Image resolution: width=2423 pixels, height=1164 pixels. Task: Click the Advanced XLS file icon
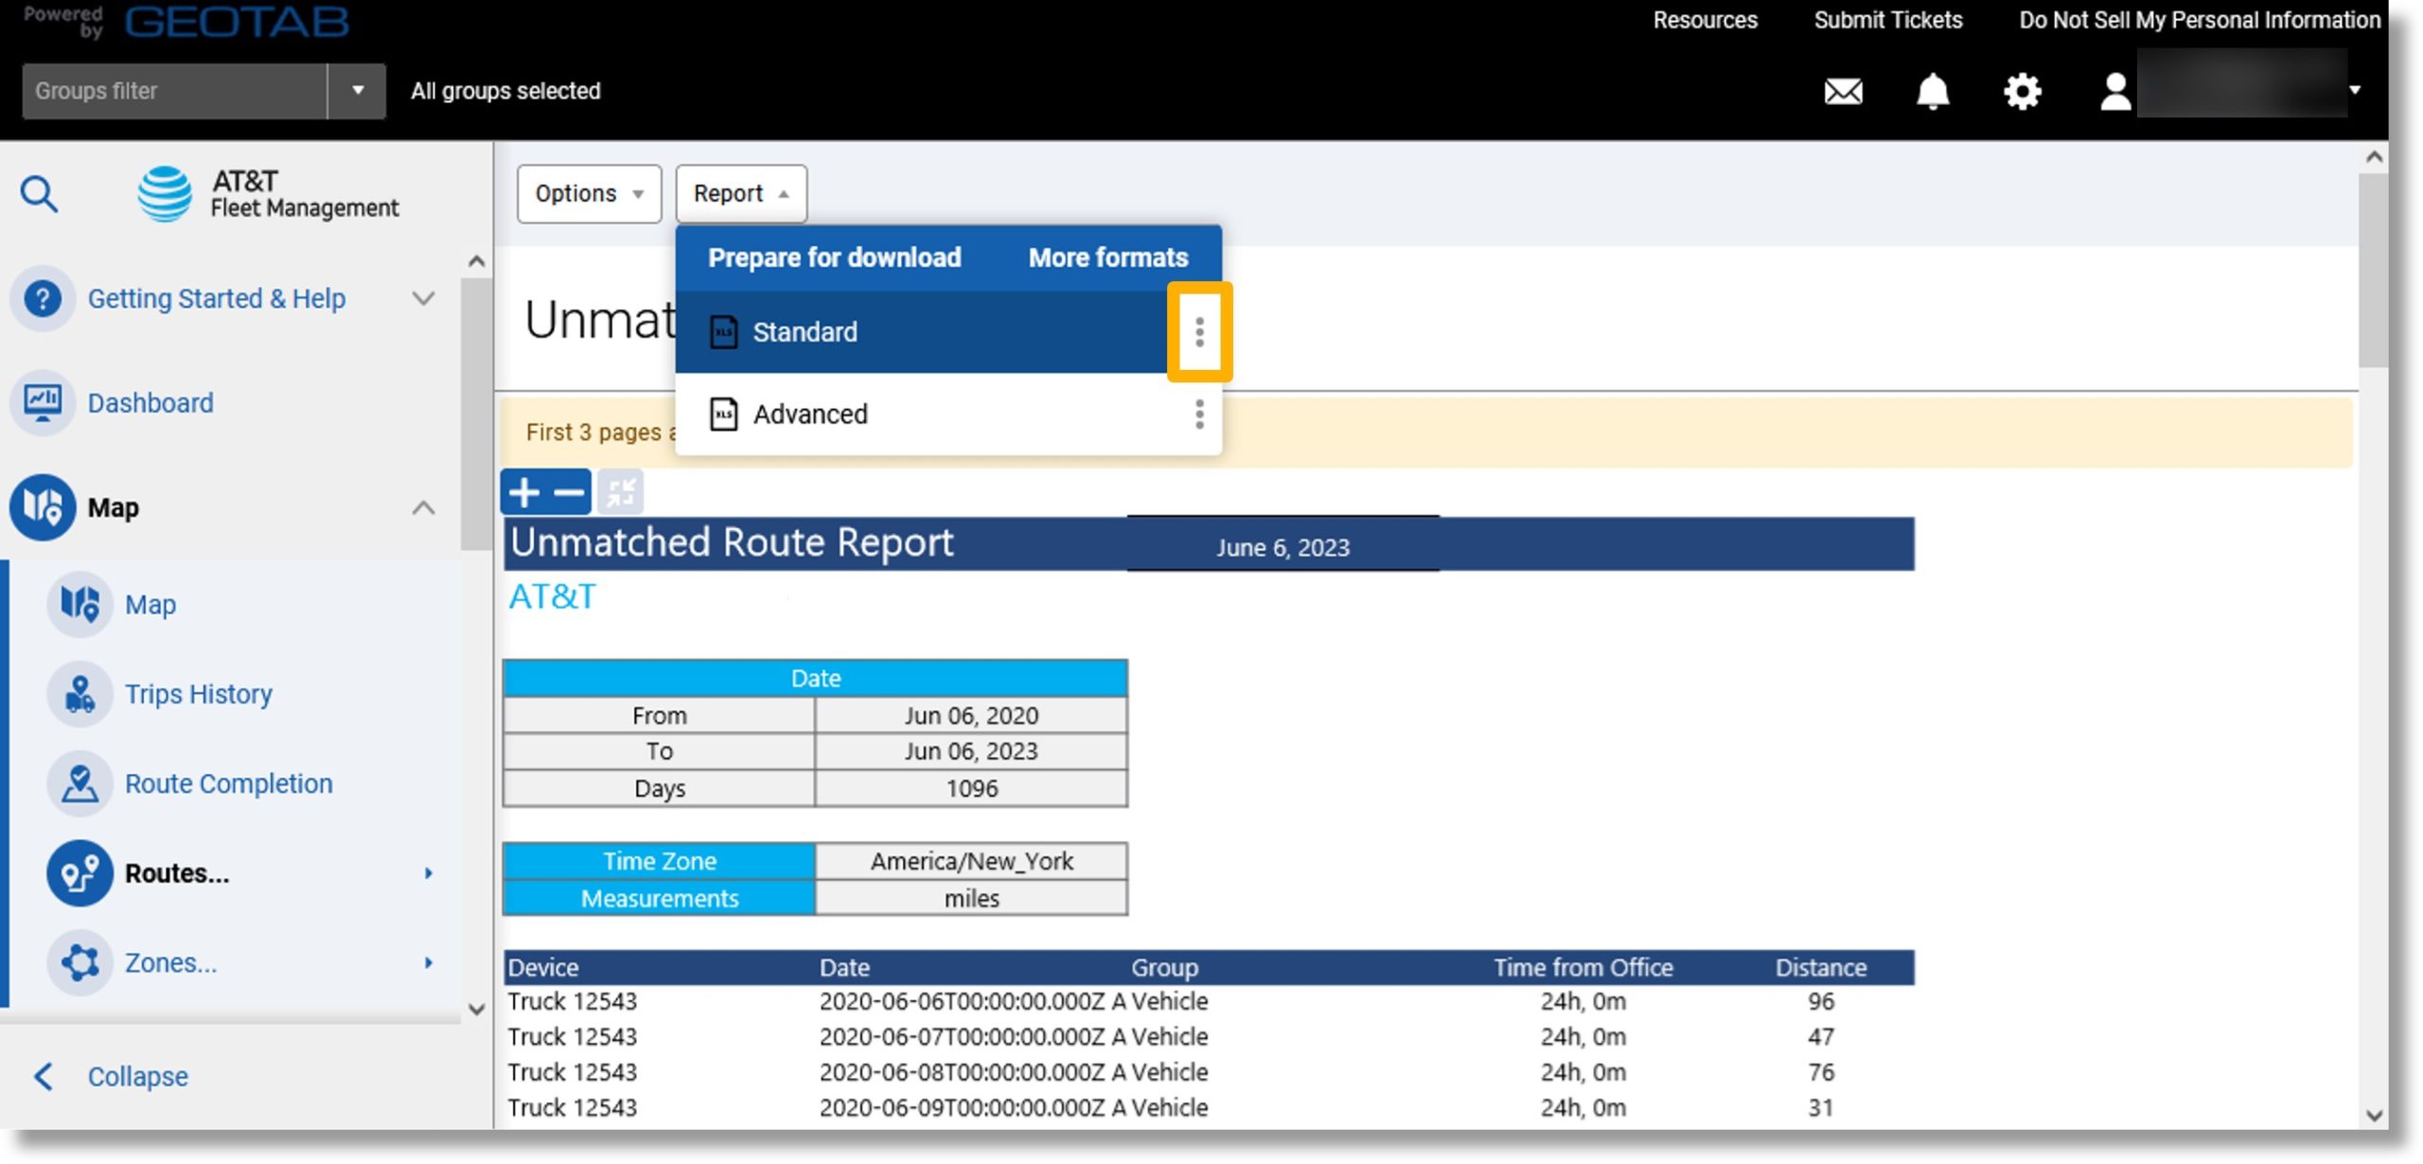pyautogui.click(x=724, y=414)
